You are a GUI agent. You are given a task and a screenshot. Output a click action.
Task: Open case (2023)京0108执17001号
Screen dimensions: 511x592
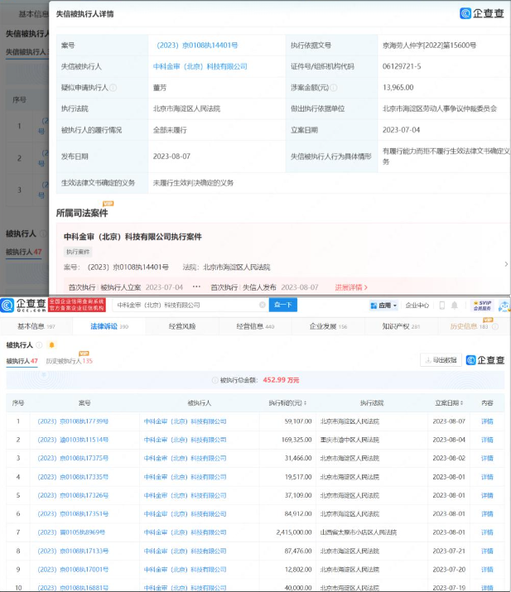point(73,570)
